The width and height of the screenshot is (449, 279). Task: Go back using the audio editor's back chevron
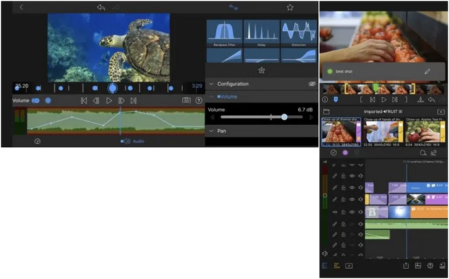[x=21, y=8]
